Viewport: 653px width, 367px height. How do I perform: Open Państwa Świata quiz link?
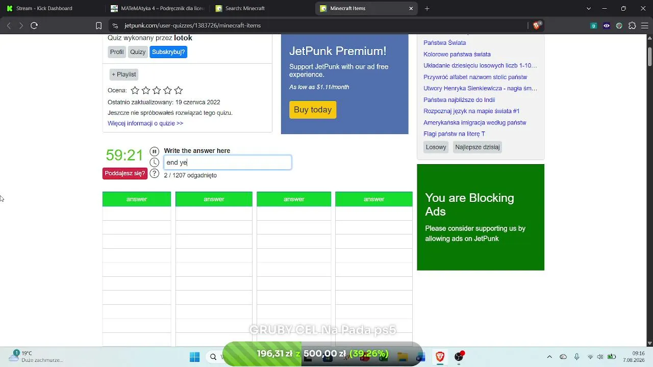pos(444,43)
